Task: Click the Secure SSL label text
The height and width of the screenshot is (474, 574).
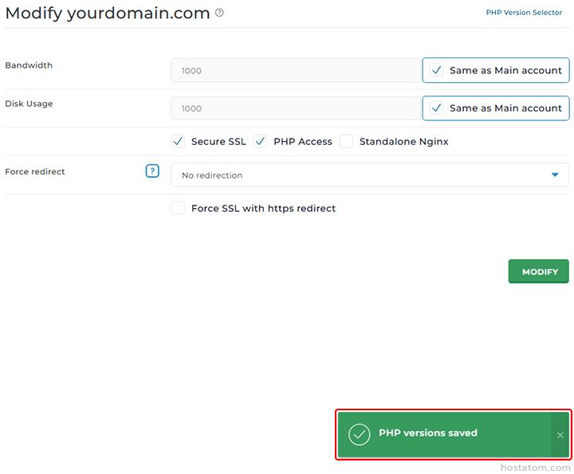Action: [x=218, y=142]
